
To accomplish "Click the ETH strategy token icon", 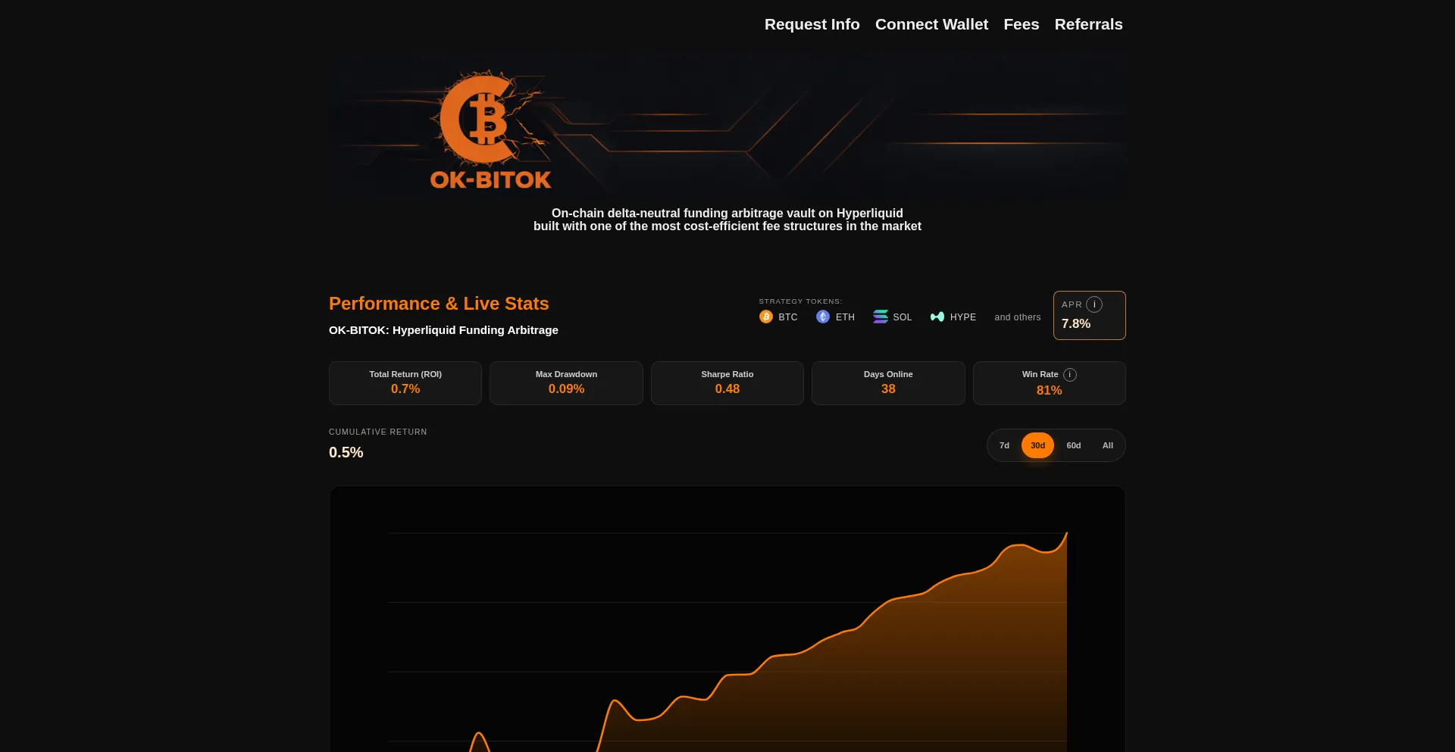I will 823,317.
